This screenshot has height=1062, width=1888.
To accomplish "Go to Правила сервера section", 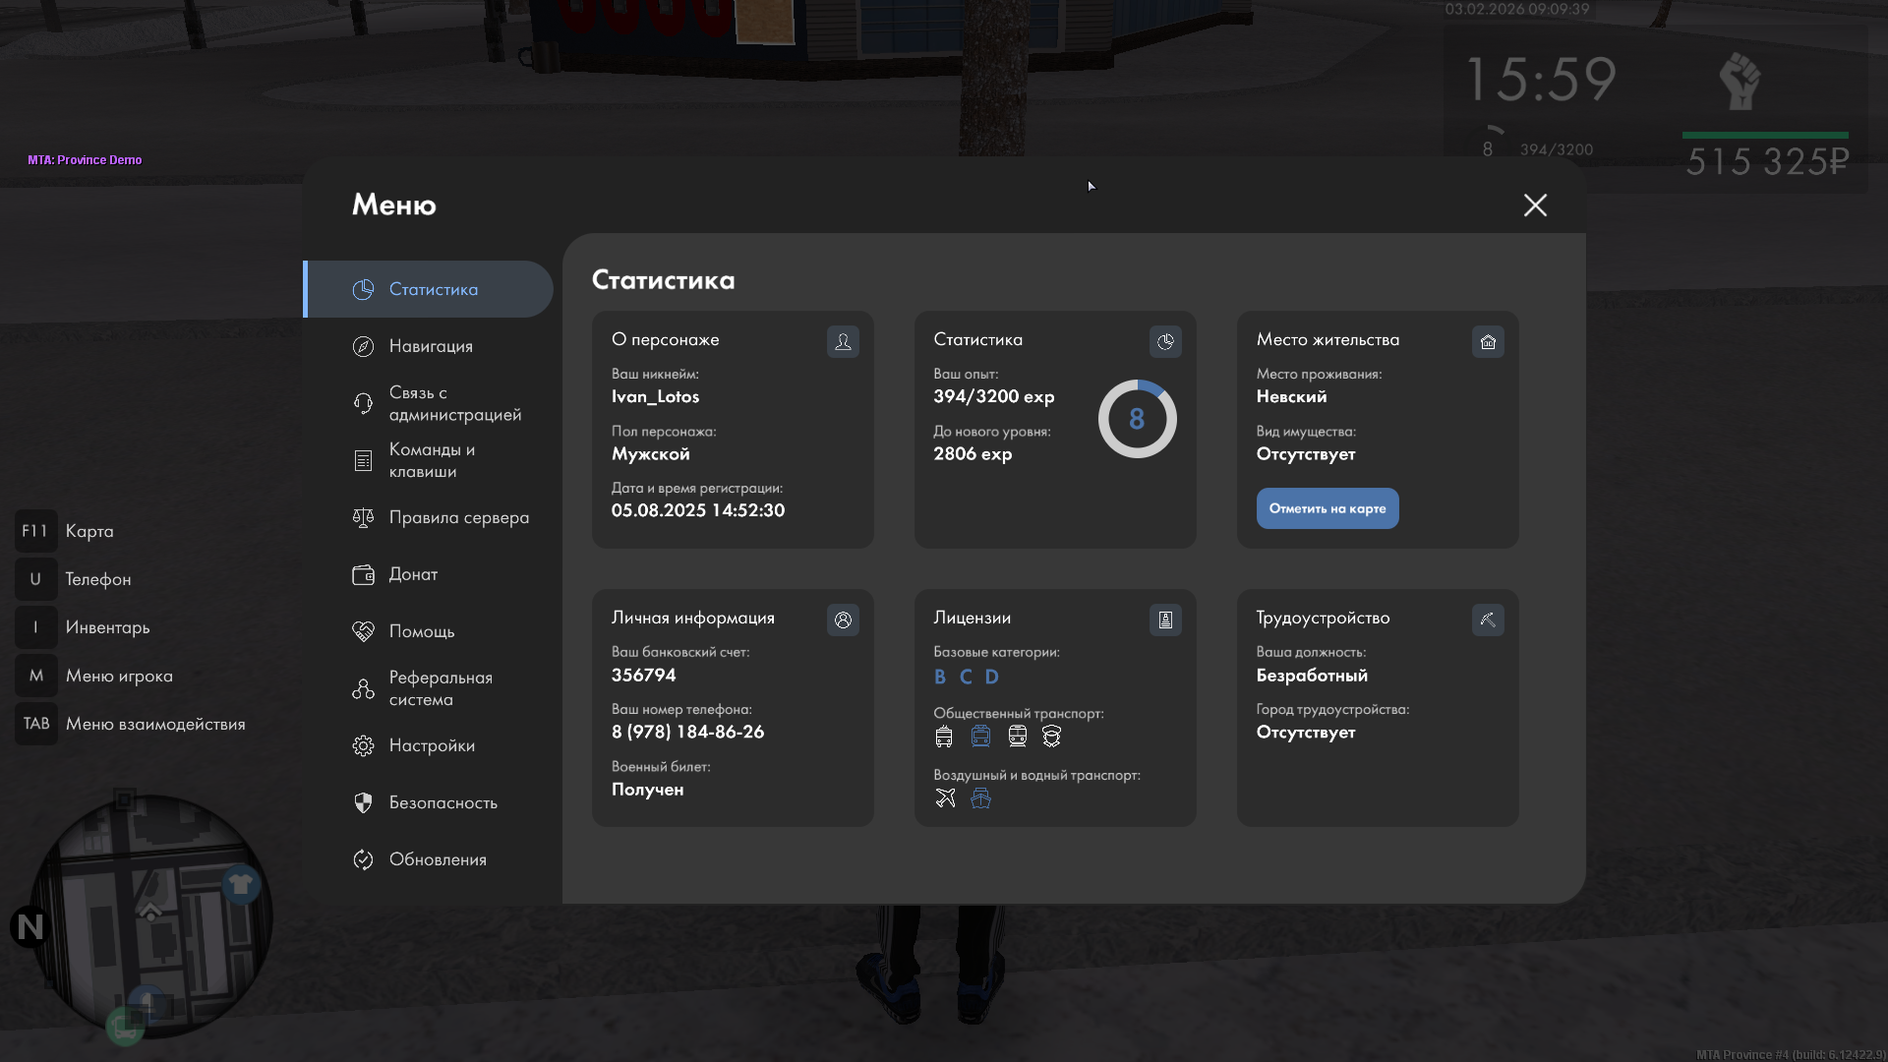I will 458,517.
